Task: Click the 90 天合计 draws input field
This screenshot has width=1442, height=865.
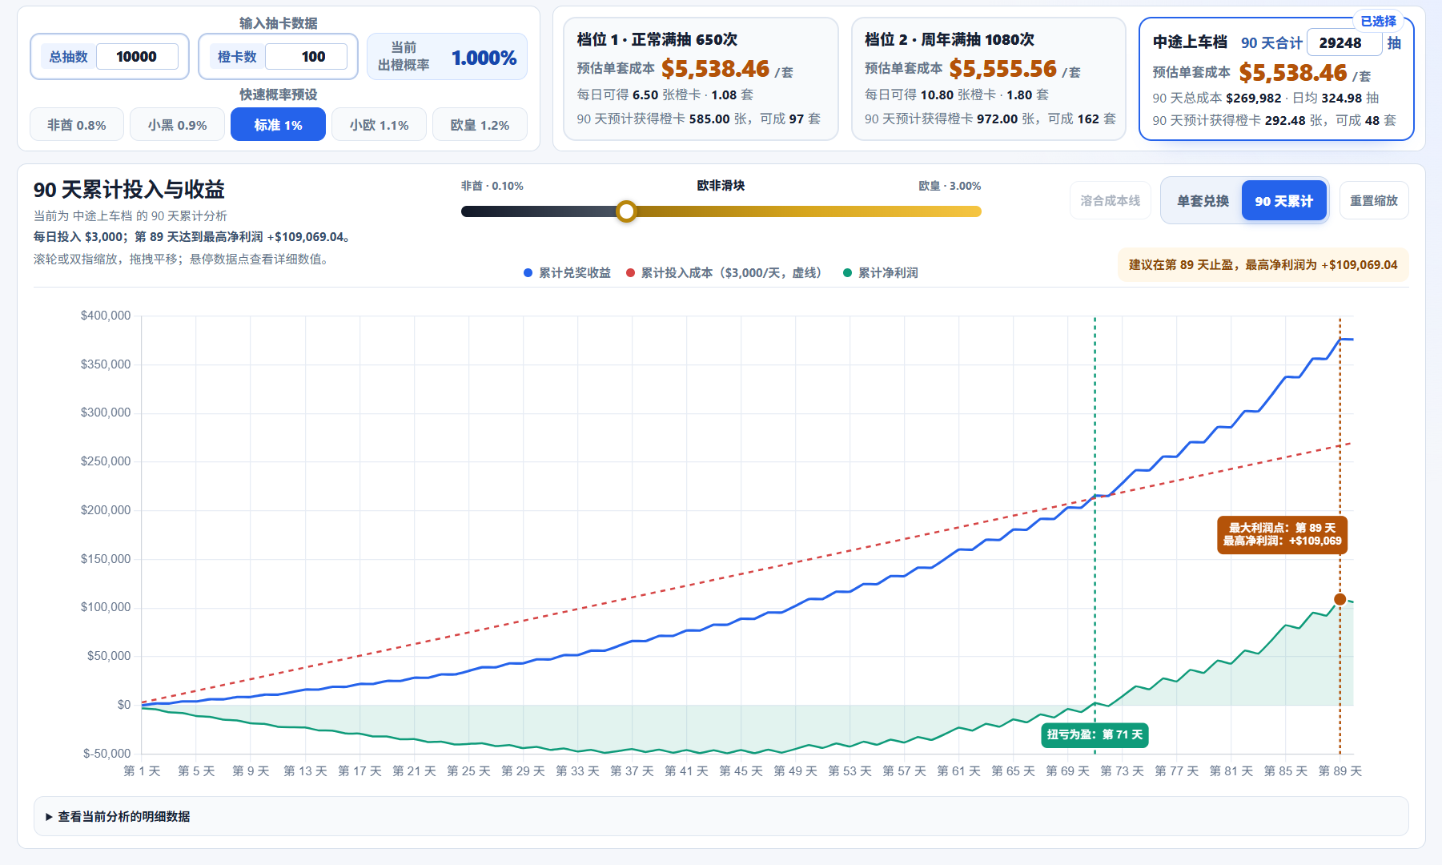Action: [x=1344, y=43]
